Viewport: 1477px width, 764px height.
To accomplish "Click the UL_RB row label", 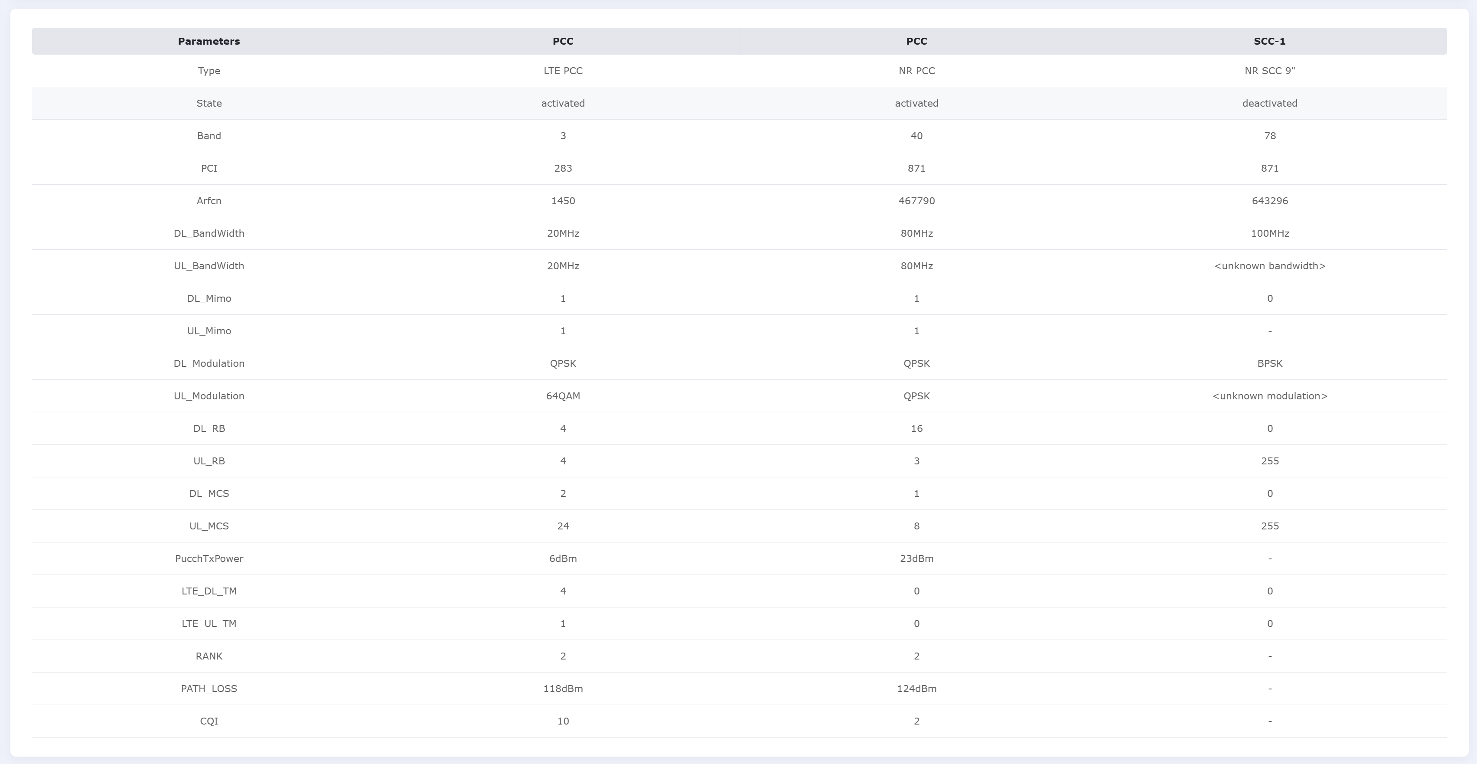I will 209,460.
